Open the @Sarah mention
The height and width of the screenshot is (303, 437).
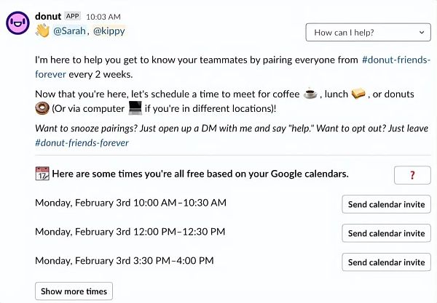[69, 31]
